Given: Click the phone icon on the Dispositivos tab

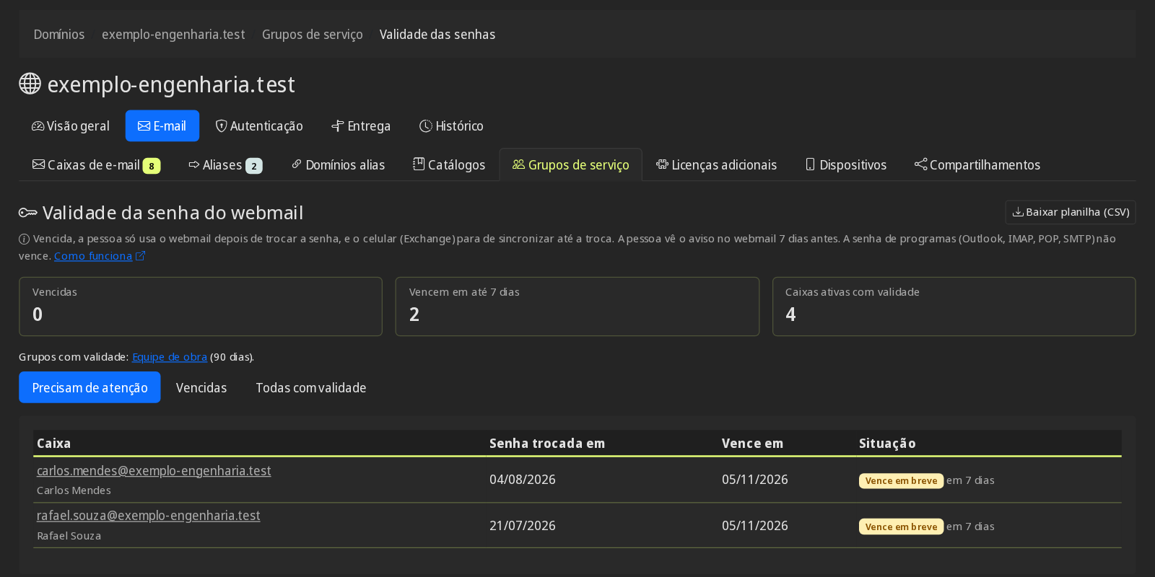Looking at the screenshot, I should (x=810, y=164).
